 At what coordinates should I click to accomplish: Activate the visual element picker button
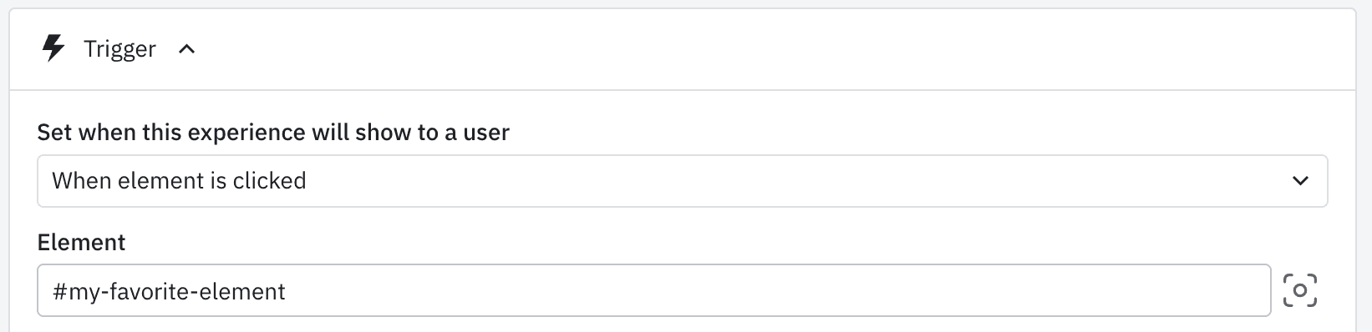click(x=1299, y=290)
